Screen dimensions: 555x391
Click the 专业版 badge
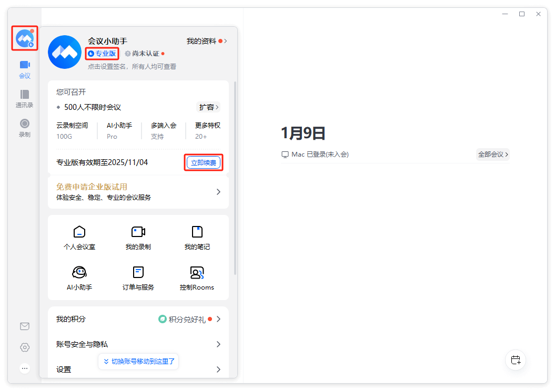pos(102,54)
